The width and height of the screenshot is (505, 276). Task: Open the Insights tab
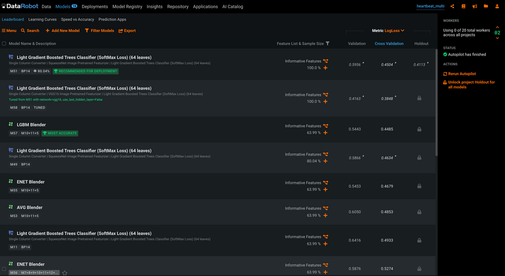pyautogui.click(x=155, y=7)
